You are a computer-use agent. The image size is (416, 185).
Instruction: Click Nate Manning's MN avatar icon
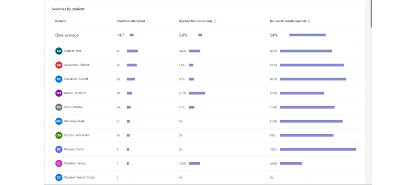point(59,121)
